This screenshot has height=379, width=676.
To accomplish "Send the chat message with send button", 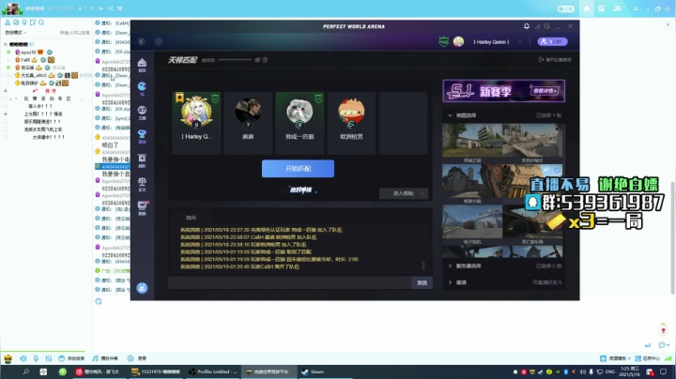I will (x=422, y=282).
